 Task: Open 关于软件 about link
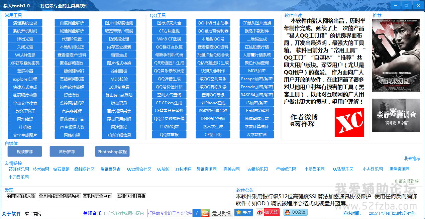(11, 214)
